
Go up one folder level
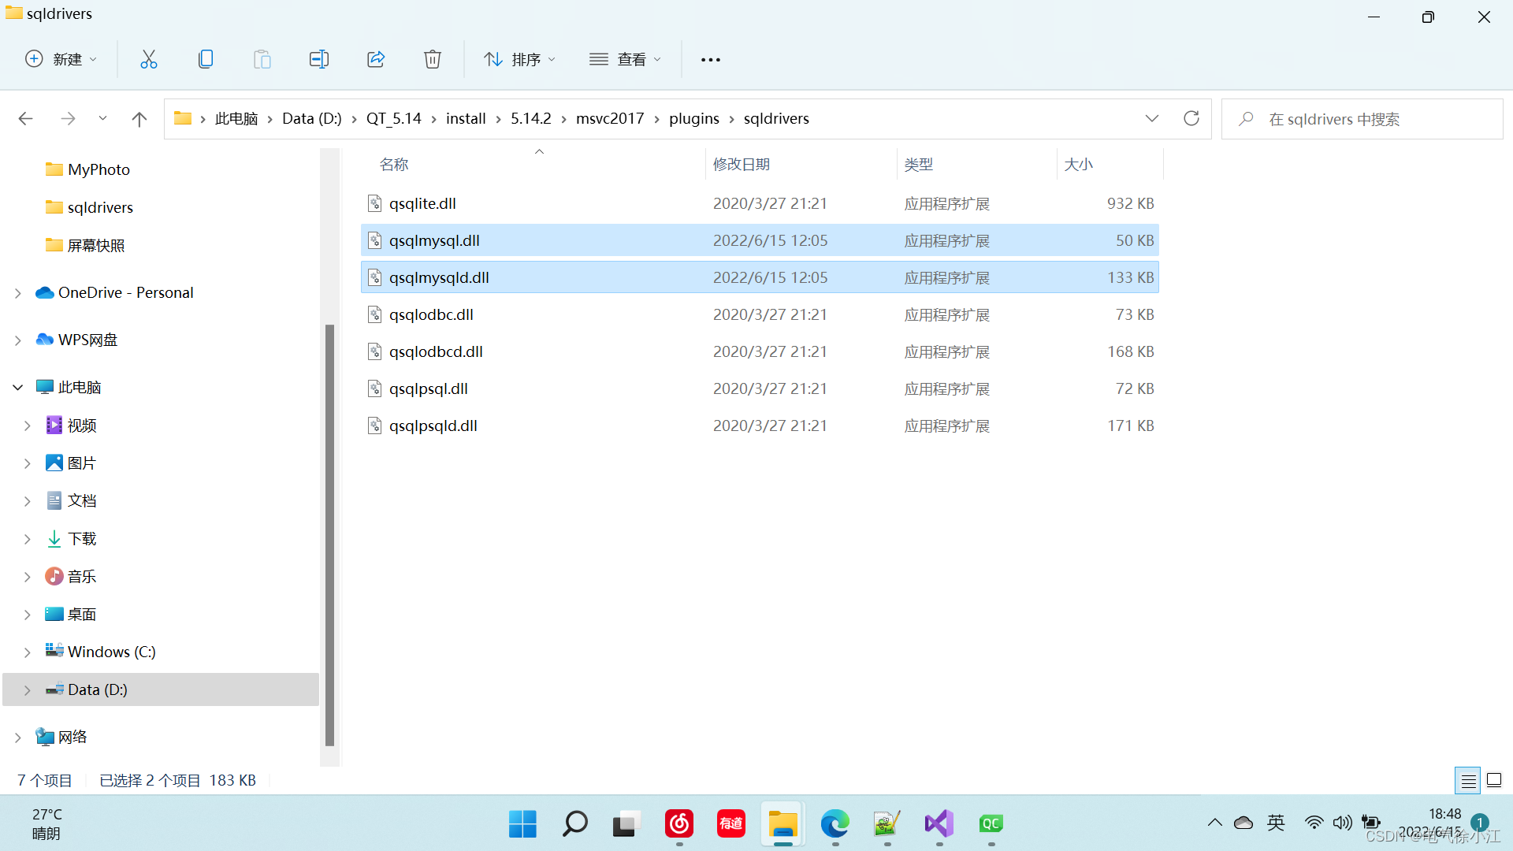(x=139, y=119)
